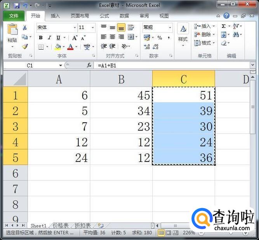Click the Merge and Center icon

click(x=131, y=37)
